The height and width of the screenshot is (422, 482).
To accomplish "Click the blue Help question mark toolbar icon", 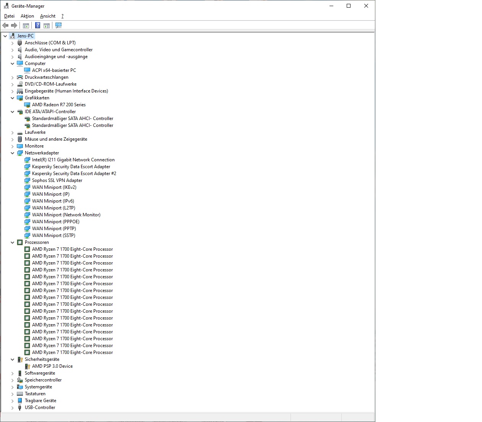I will coord(37,26).
